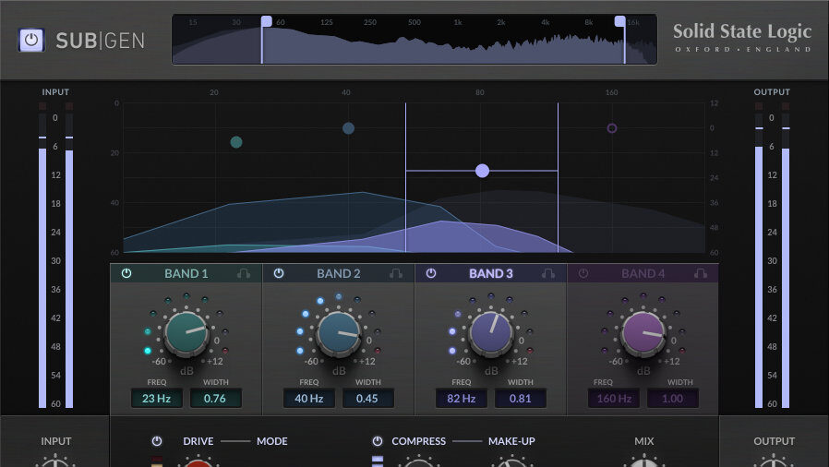The width and height of the screenshot is (829, 467).
Task: Enable Band 4 power button
Action: pos(583,273)
